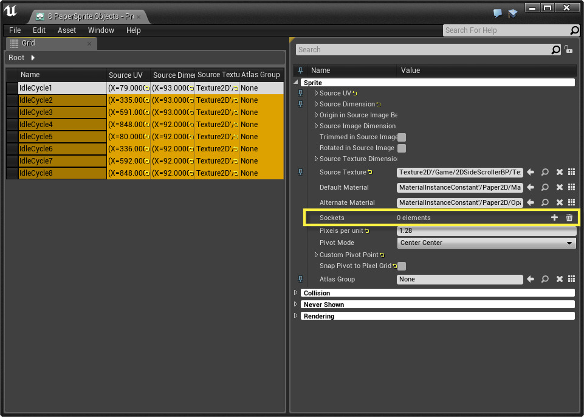Click the plus icon to add a socket
The width and height of the screenshot is (584, 417).
pyautogui.click(x=554, y=218)
